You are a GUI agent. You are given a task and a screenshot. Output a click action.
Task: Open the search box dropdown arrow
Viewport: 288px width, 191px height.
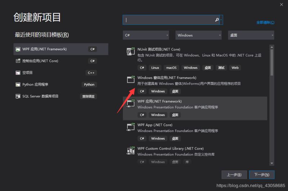[221, 20]
